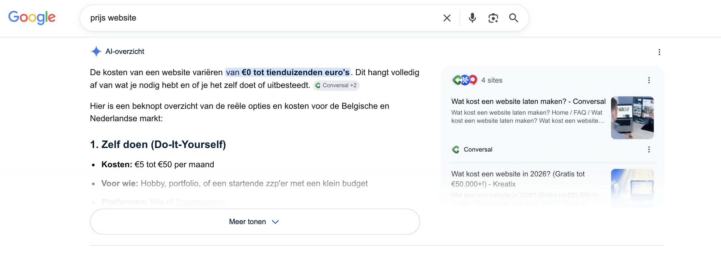The image size is (721, 262).
Task: Click the stacked site favicons next to '4 sites'
Action: (x=464, y=80)
